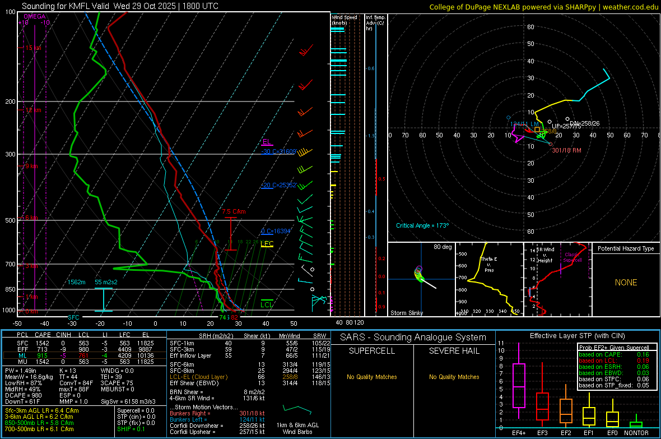Click the 'Inf. Temp. Adv' panel header
The height and width of the screenshot is (439, 661).
(x=375, y=23)
